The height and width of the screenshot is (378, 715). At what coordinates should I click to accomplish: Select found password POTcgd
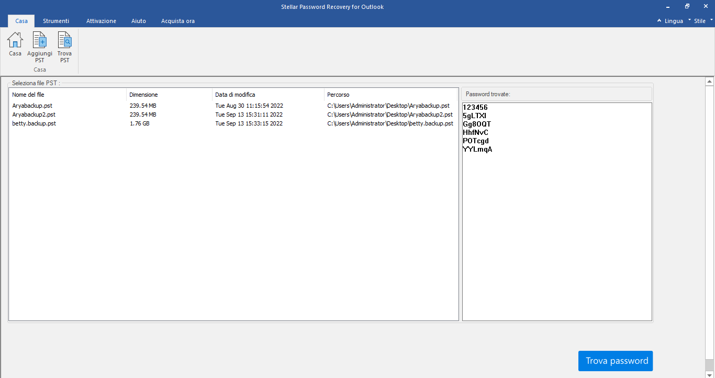coord(476,141)
